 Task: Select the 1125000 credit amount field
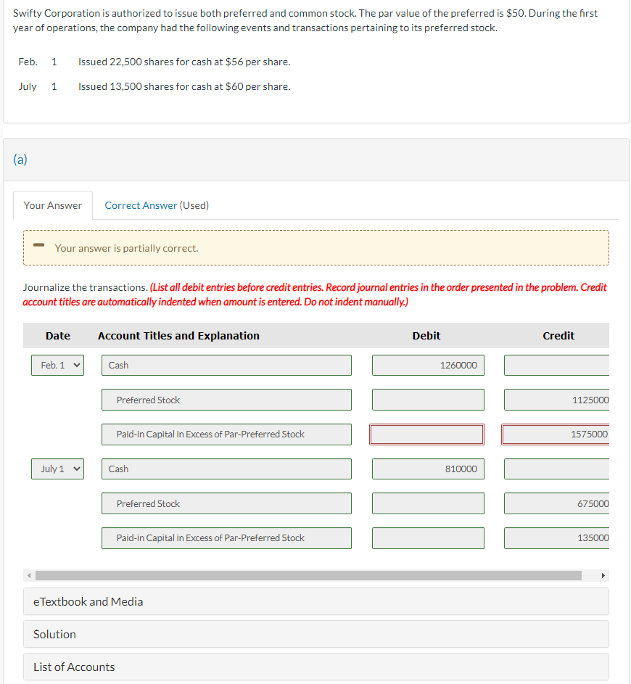[564, 400]
